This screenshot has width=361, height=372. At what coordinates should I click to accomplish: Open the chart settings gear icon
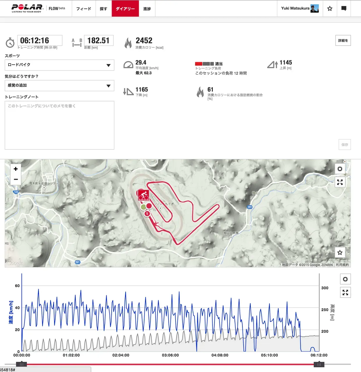(345, 279)
